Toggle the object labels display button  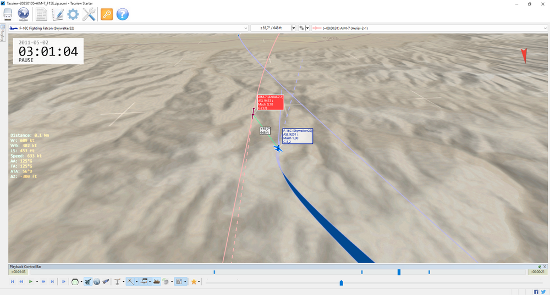click(x=144, y=281)
